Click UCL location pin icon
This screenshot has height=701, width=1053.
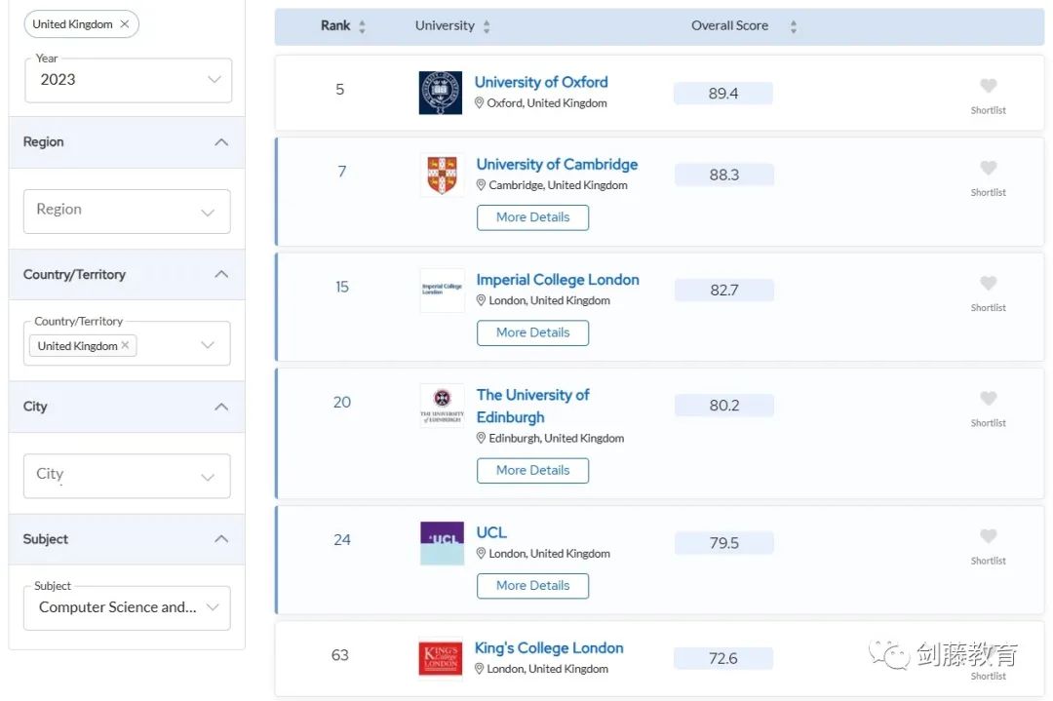point(481,553)
